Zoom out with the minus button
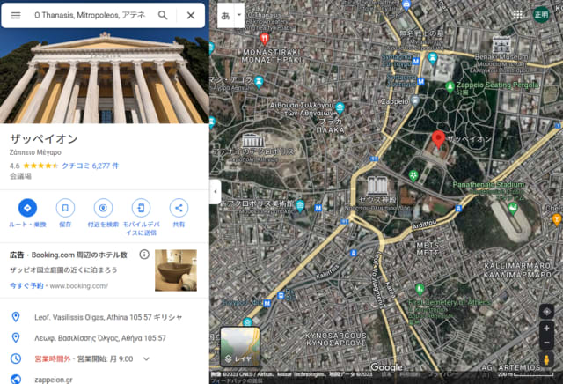563x384 pixels. coord(546,343)
